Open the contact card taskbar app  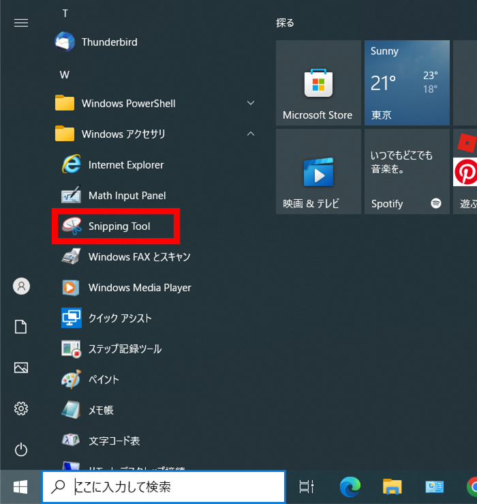pos(435,487)
